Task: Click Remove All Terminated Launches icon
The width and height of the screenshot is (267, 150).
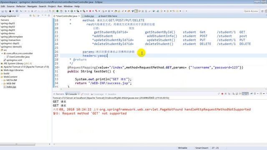Action: (229, 94)
